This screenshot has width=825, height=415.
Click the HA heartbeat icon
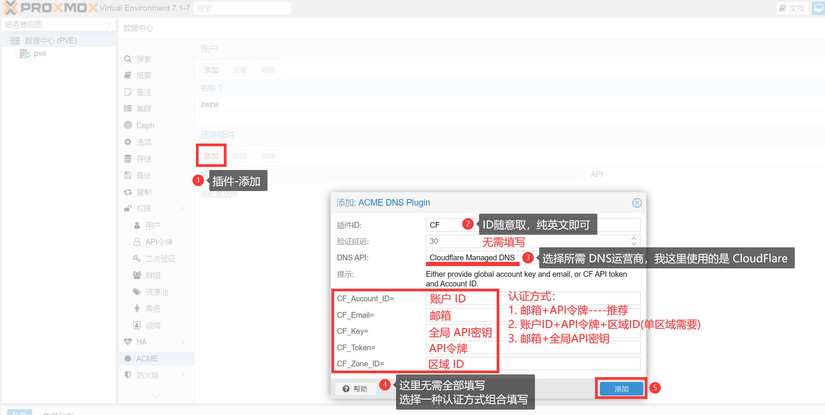click(128, 342)
